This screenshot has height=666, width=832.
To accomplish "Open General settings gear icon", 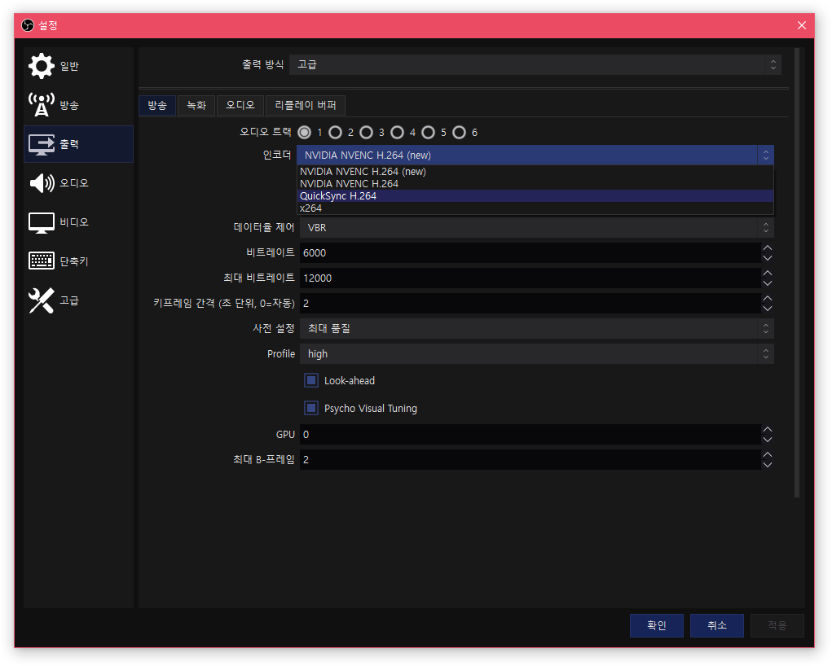I will [42, 66].
